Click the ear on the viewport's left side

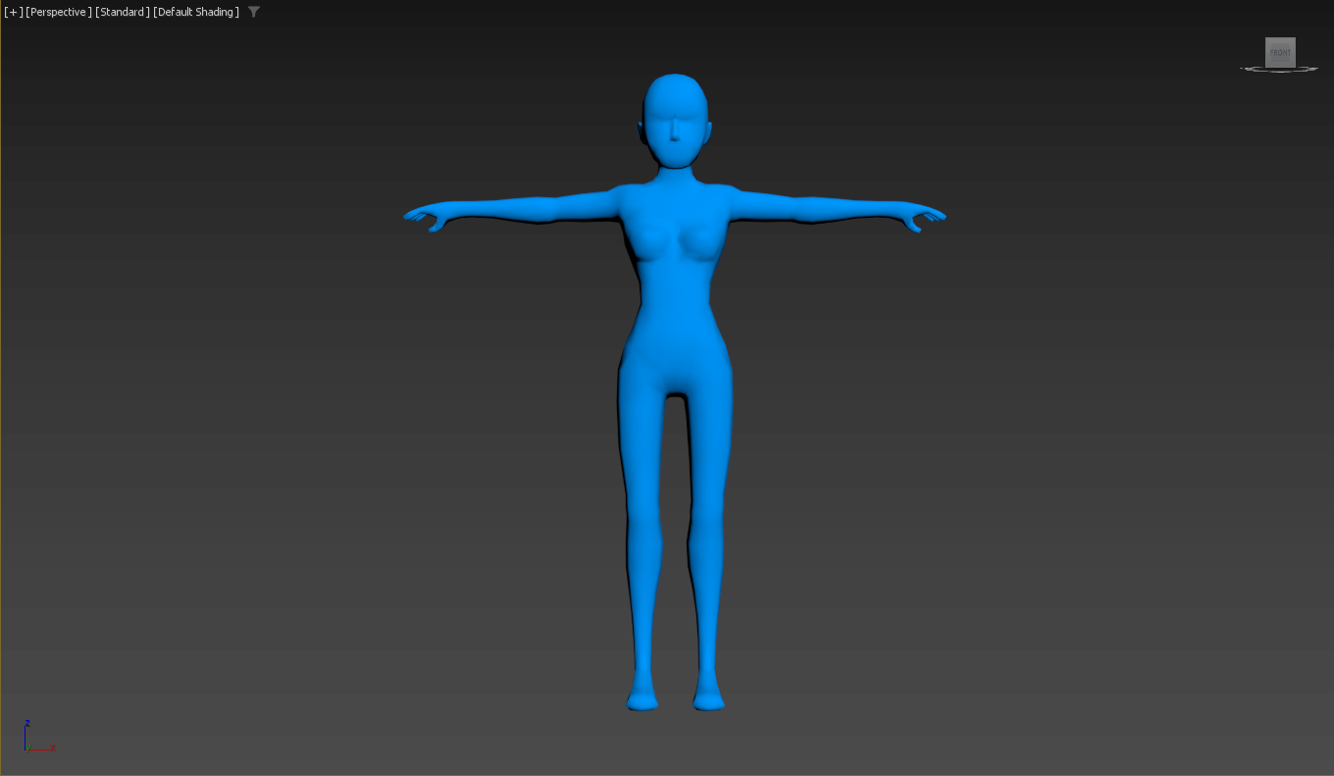[x=643, y=131]
